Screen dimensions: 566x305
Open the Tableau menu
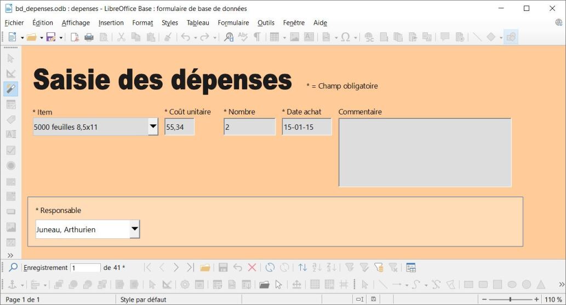[x=198, y=22]
